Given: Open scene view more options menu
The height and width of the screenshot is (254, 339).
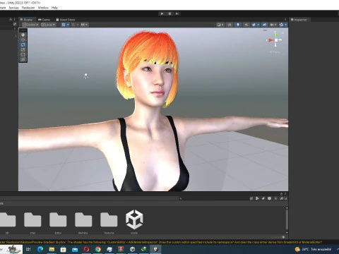Looking at the screenshot, I should point(285,20).
